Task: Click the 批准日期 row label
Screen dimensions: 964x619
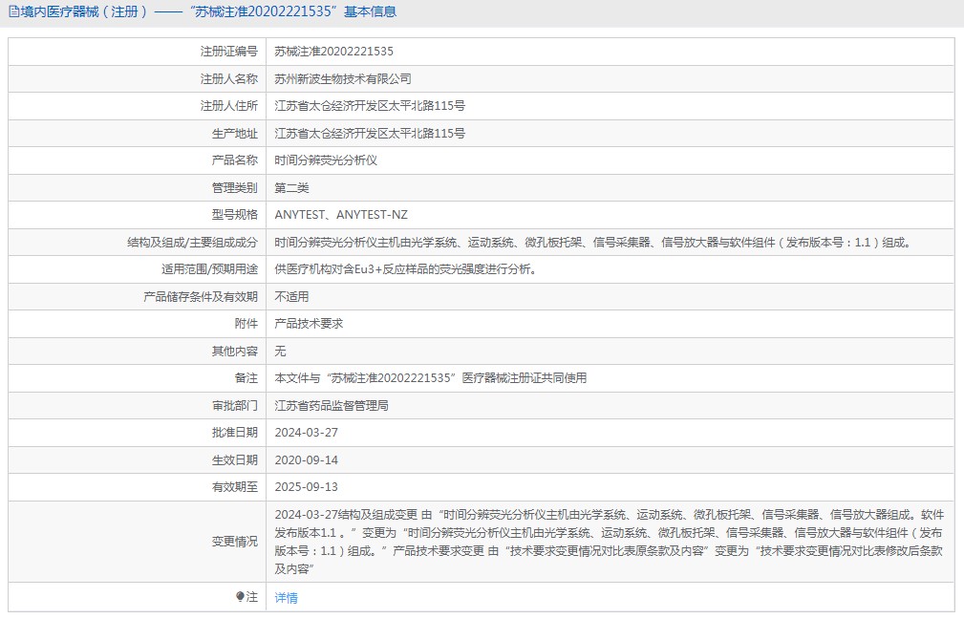Action: pyautogui.click(x=235, y=433)
